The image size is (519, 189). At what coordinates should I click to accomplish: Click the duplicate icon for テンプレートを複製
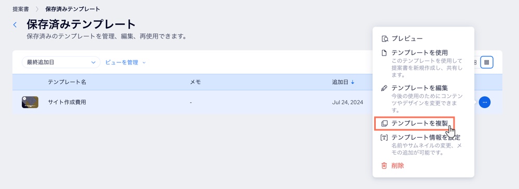(x=384, y=124)
